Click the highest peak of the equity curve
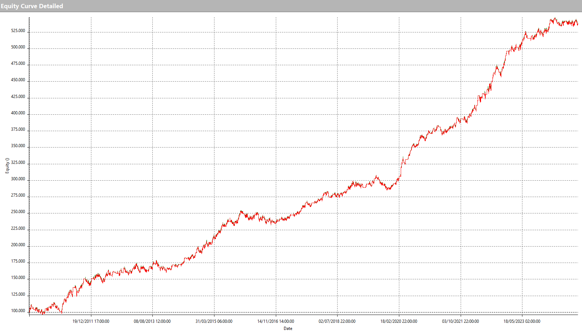 click(554, 18)
